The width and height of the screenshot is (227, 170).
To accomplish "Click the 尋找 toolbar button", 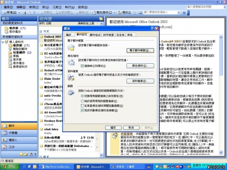I will (x=124, y=13).
